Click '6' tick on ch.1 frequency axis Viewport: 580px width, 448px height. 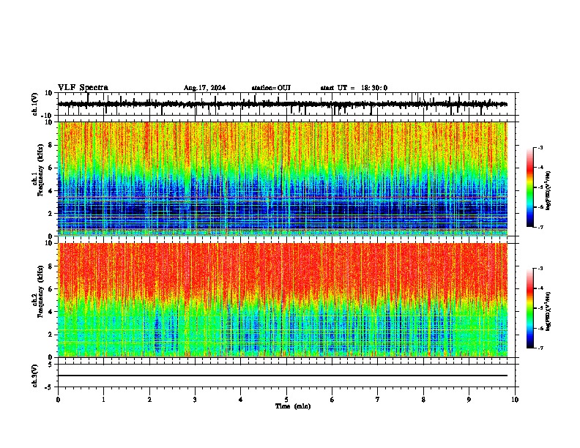pos(51,168)
